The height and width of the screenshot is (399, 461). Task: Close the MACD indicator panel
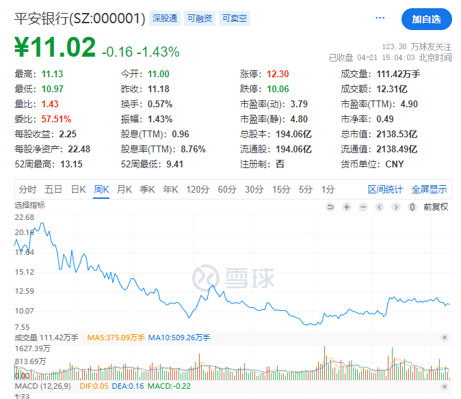pos(445,387)
